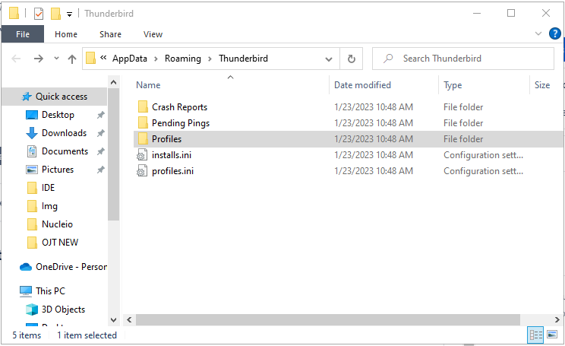Click pin icon next to Downloads

tap(100, 133)
